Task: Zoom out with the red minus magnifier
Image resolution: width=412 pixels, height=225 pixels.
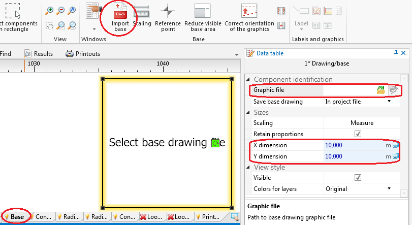Action: point(60,11)
